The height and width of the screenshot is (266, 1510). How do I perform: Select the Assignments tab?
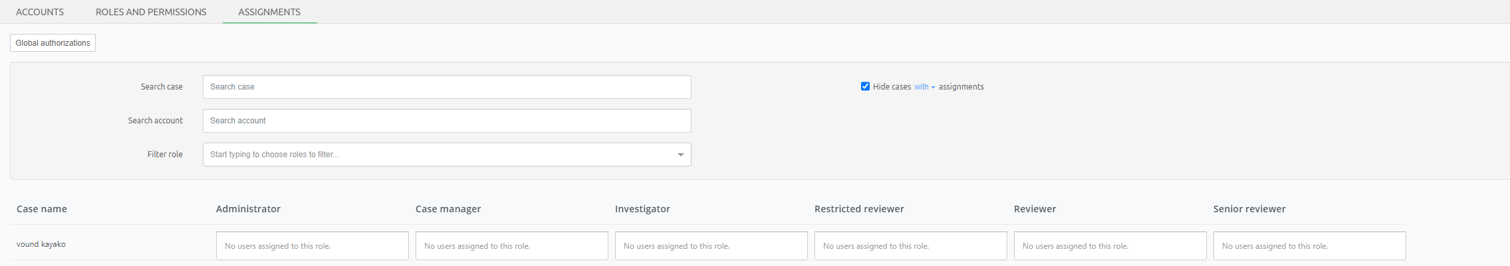coord(269,12)
